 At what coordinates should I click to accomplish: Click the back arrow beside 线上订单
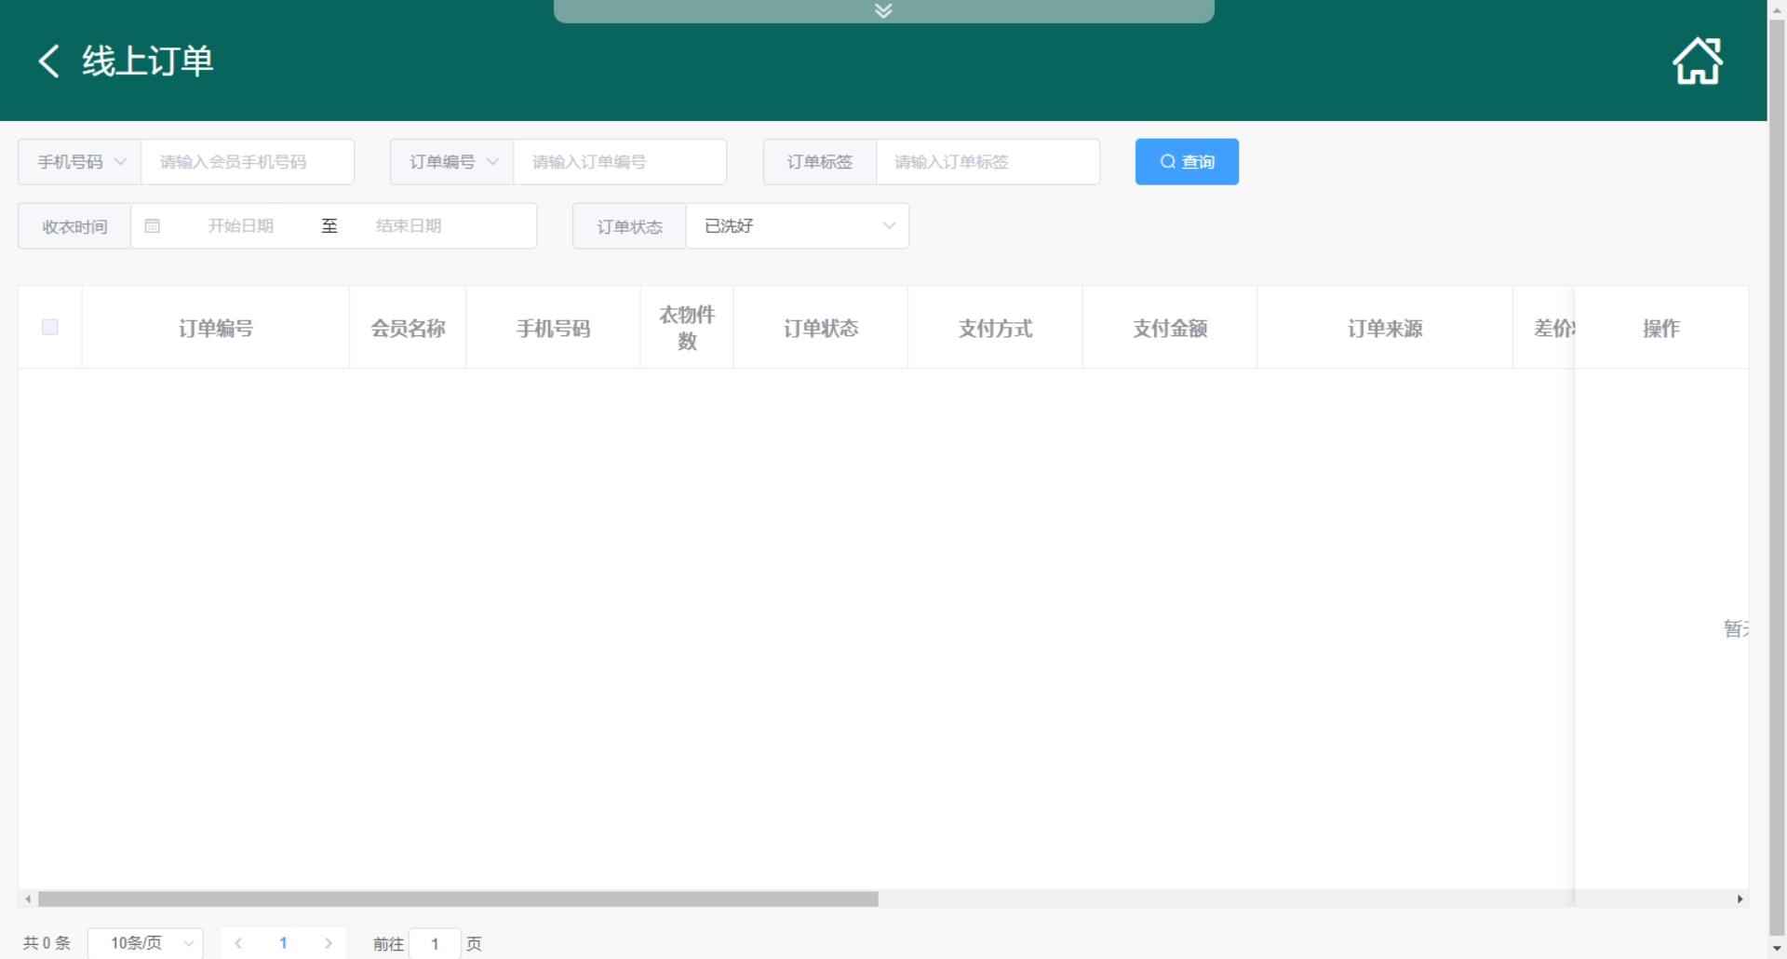48,61
